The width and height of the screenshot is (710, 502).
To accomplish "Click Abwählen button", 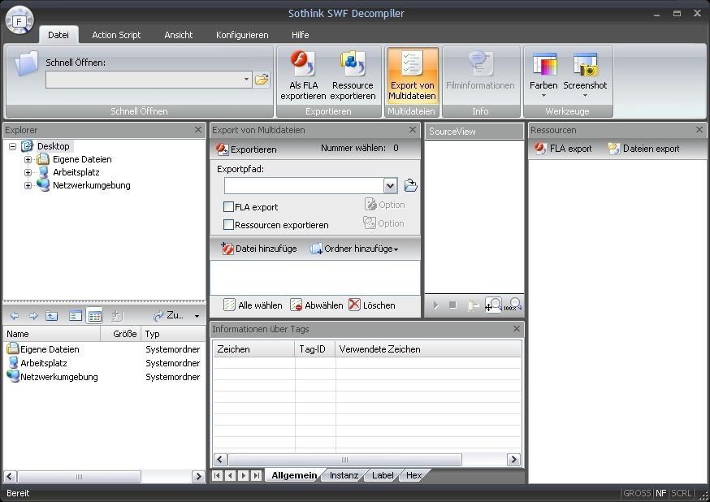I will [x=317, y=305].
